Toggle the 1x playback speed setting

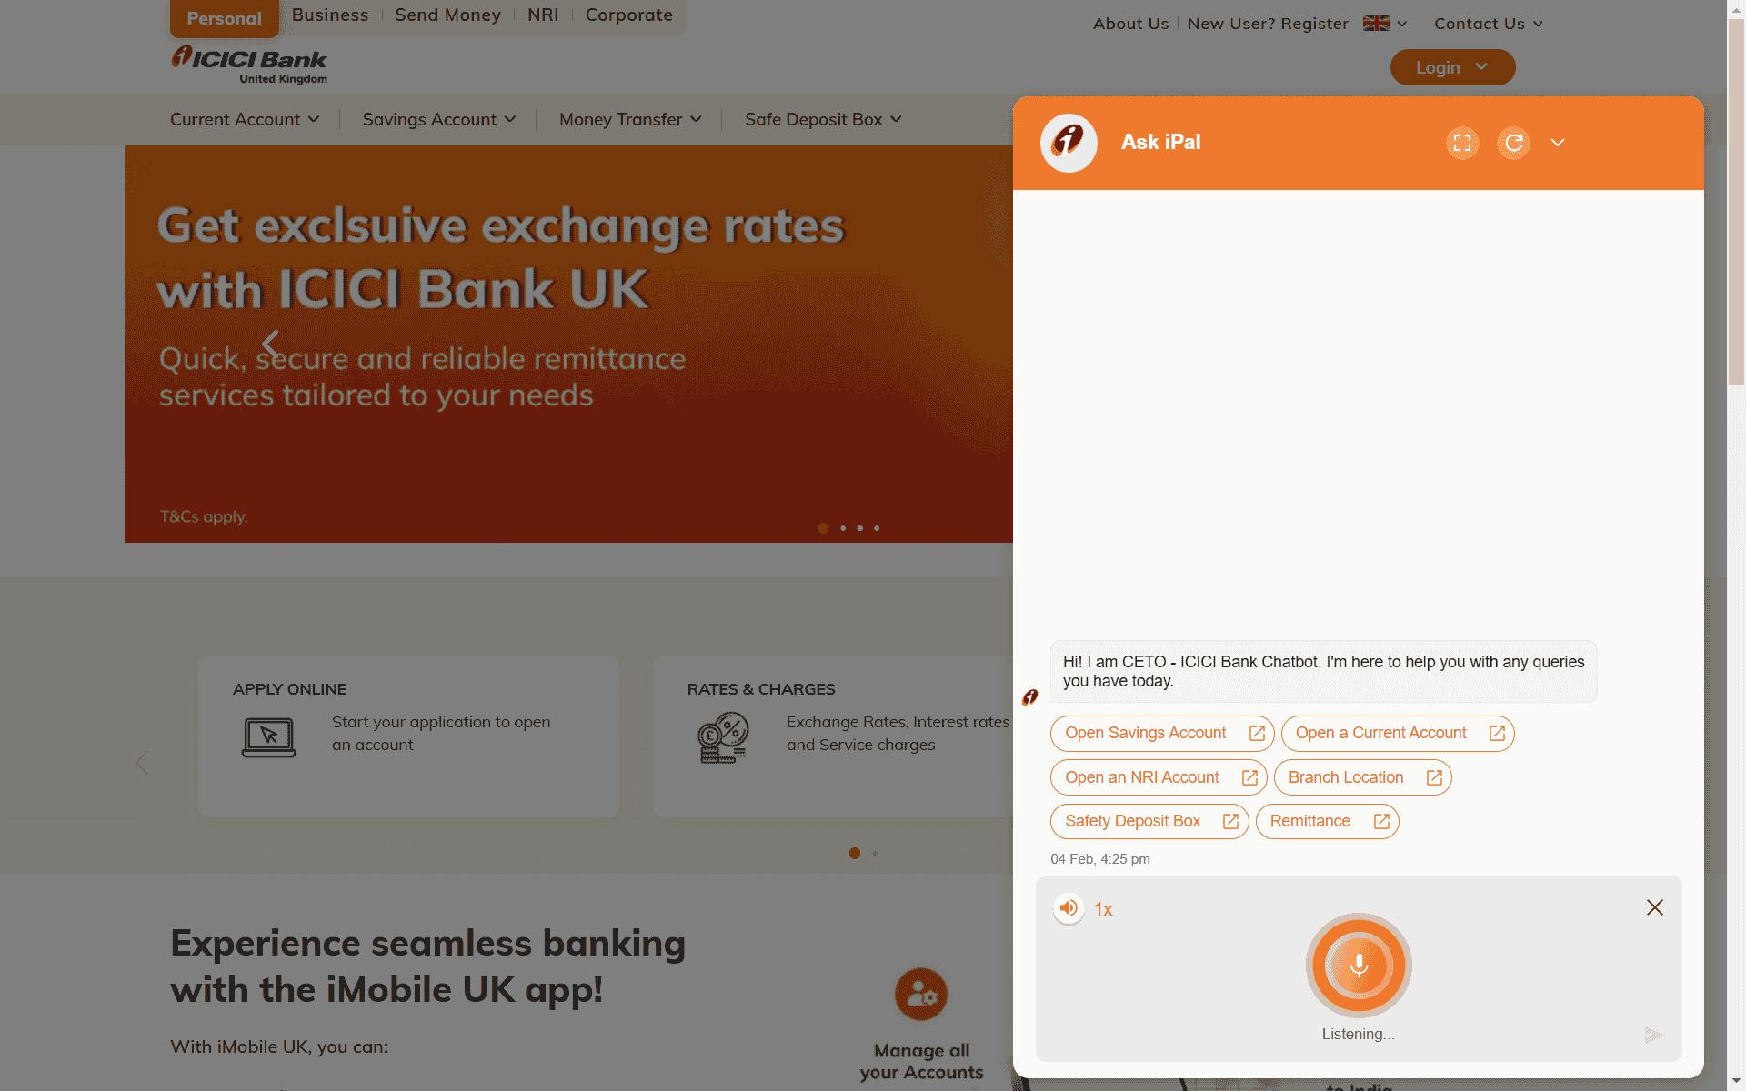pyautogui.click(x=1102, y=907)
